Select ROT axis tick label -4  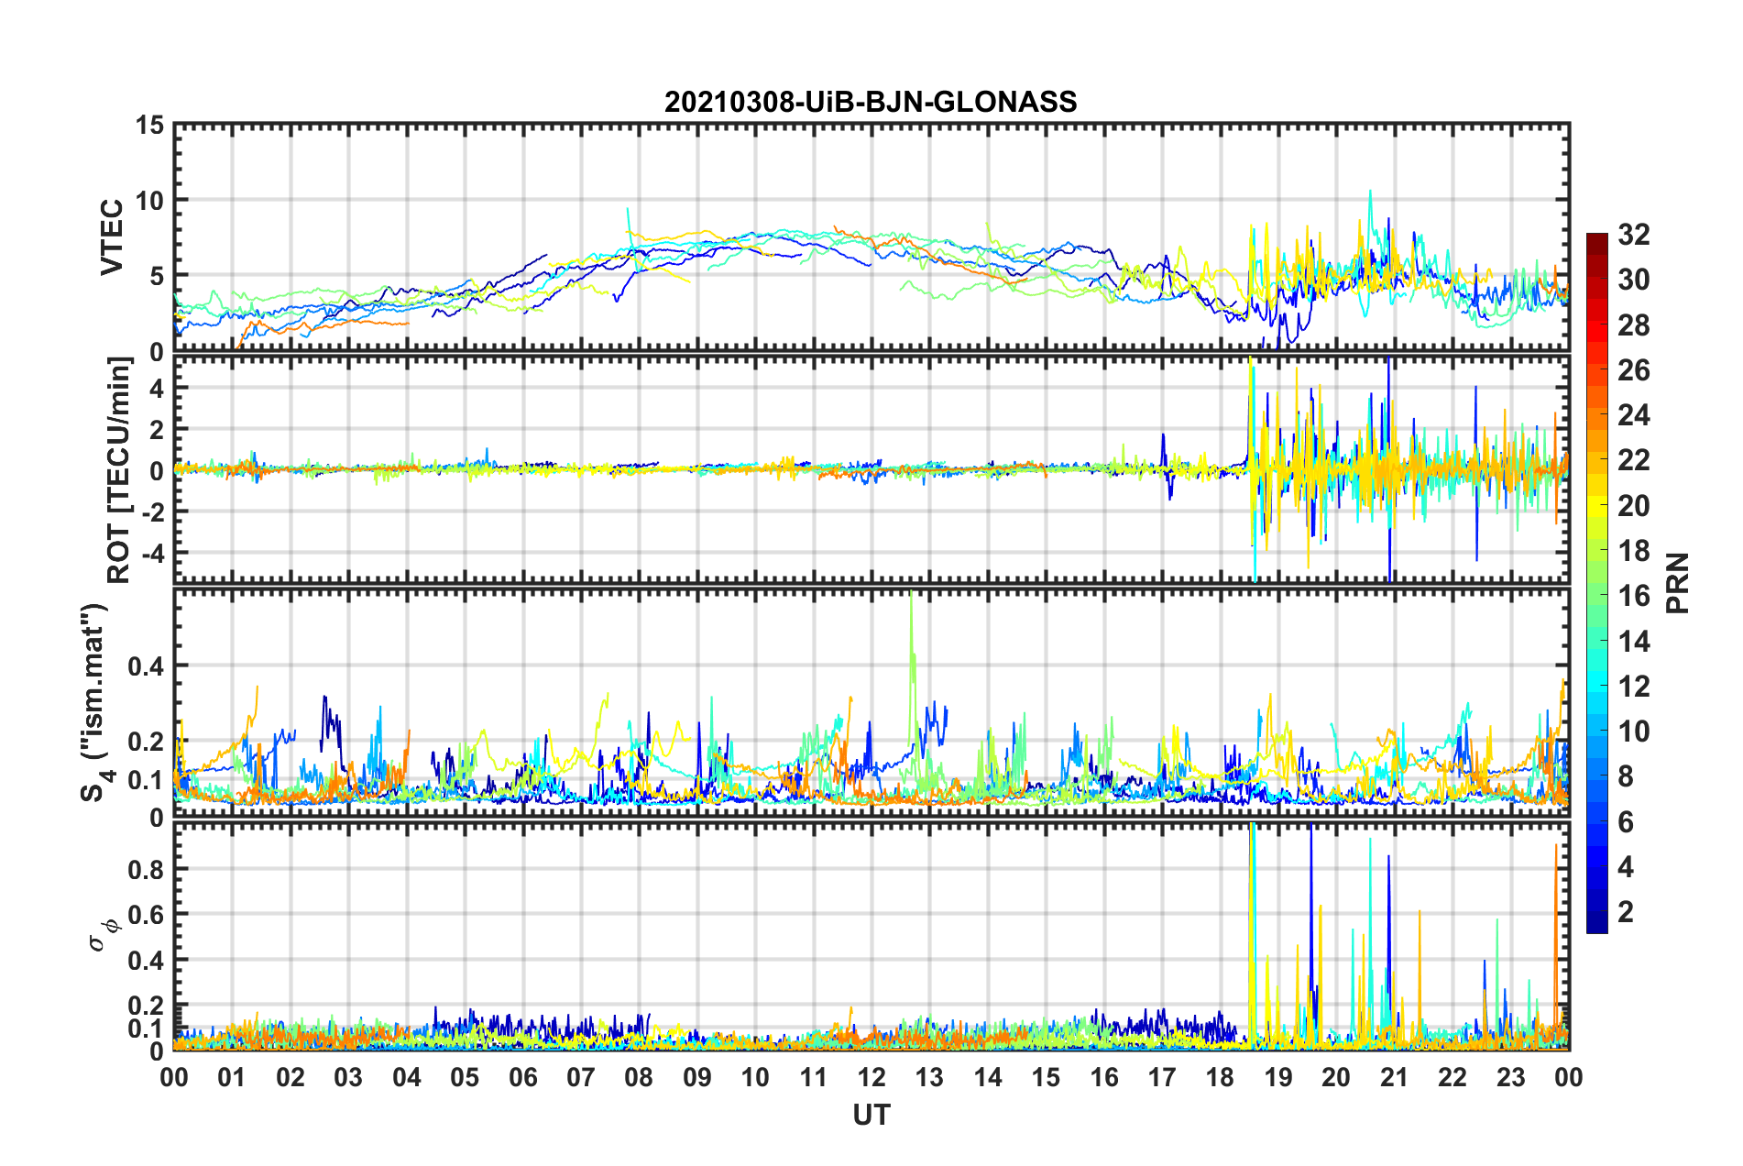[x=154, y=553]
